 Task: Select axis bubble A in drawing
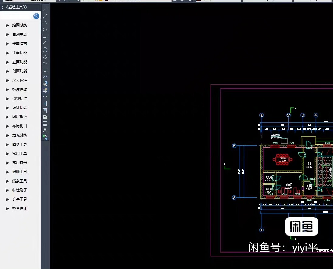point(234,197)
